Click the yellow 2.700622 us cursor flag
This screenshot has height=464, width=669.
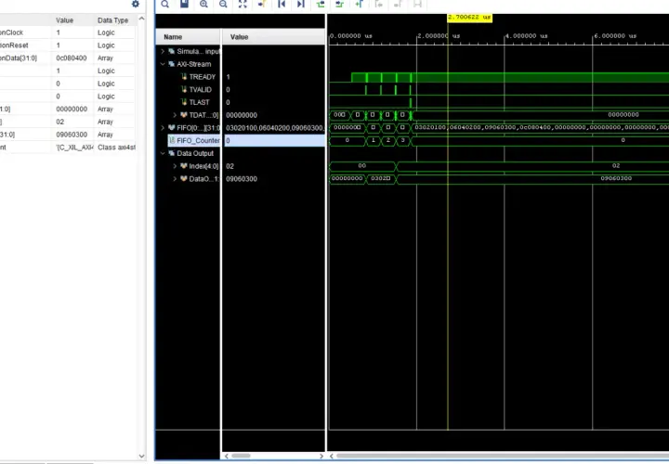(470, 17)
